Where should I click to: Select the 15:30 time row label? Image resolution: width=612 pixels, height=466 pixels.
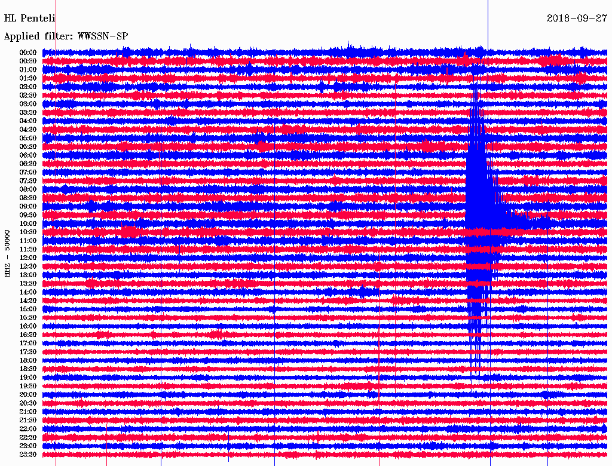click(27, 318)
